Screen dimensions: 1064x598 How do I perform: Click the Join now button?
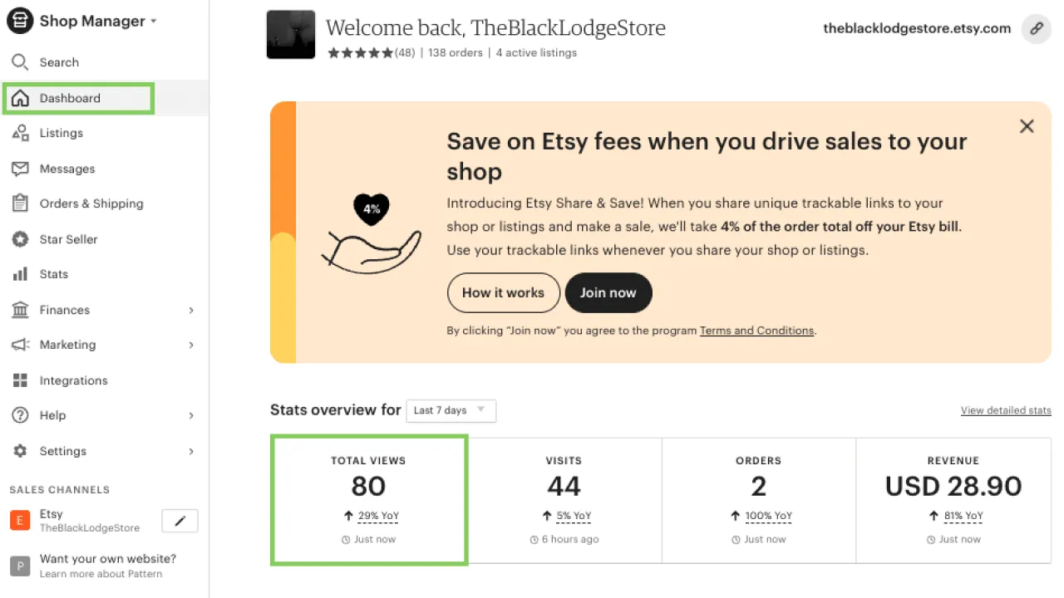click(x=608, y=292)
